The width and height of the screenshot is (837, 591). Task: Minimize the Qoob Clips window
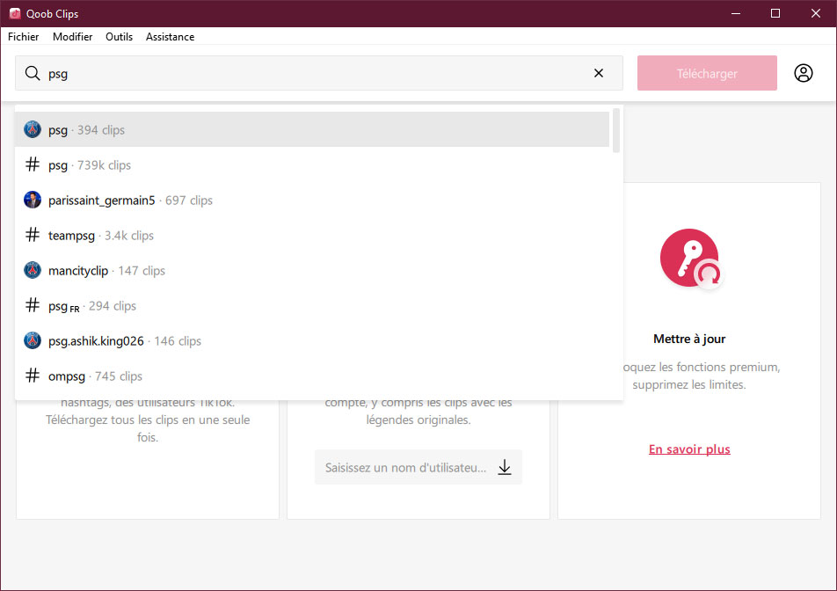(736, 13)
